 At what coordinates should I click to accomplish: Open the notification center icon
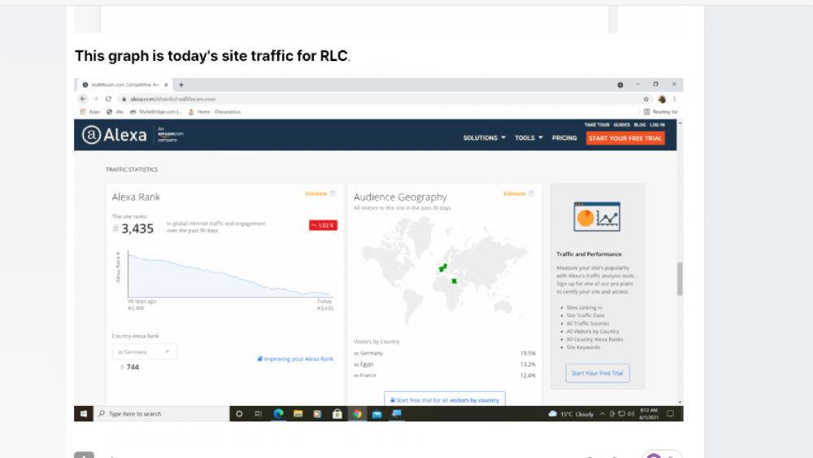pos(671,414)
